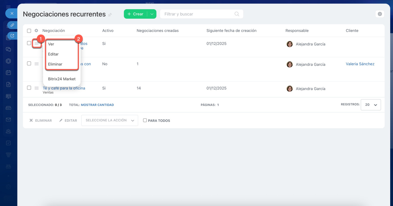Viewport: 393px width, 206px height.
Task: Click Alejandra García avatar in first row
Action: pos(290,44)
